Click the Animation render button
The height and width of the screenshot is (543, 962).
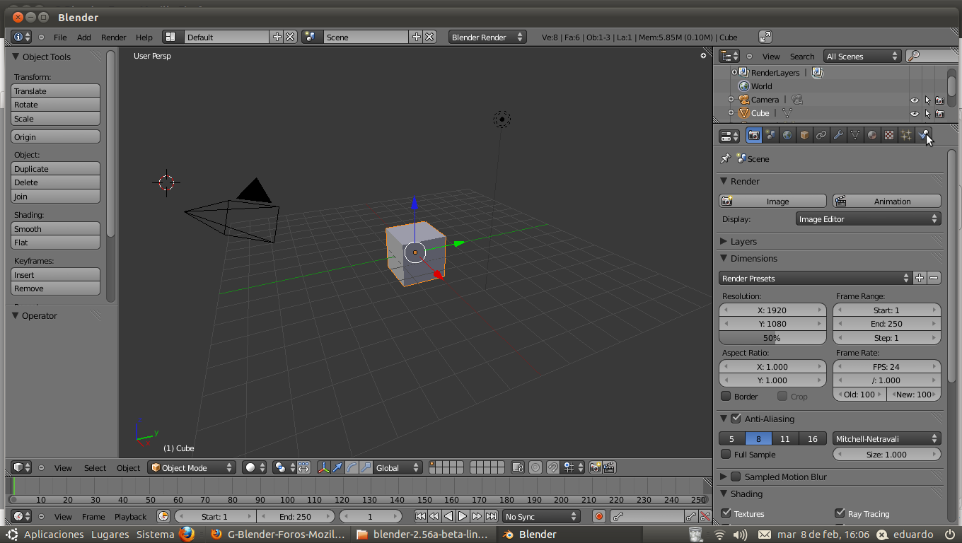[886, 202]
